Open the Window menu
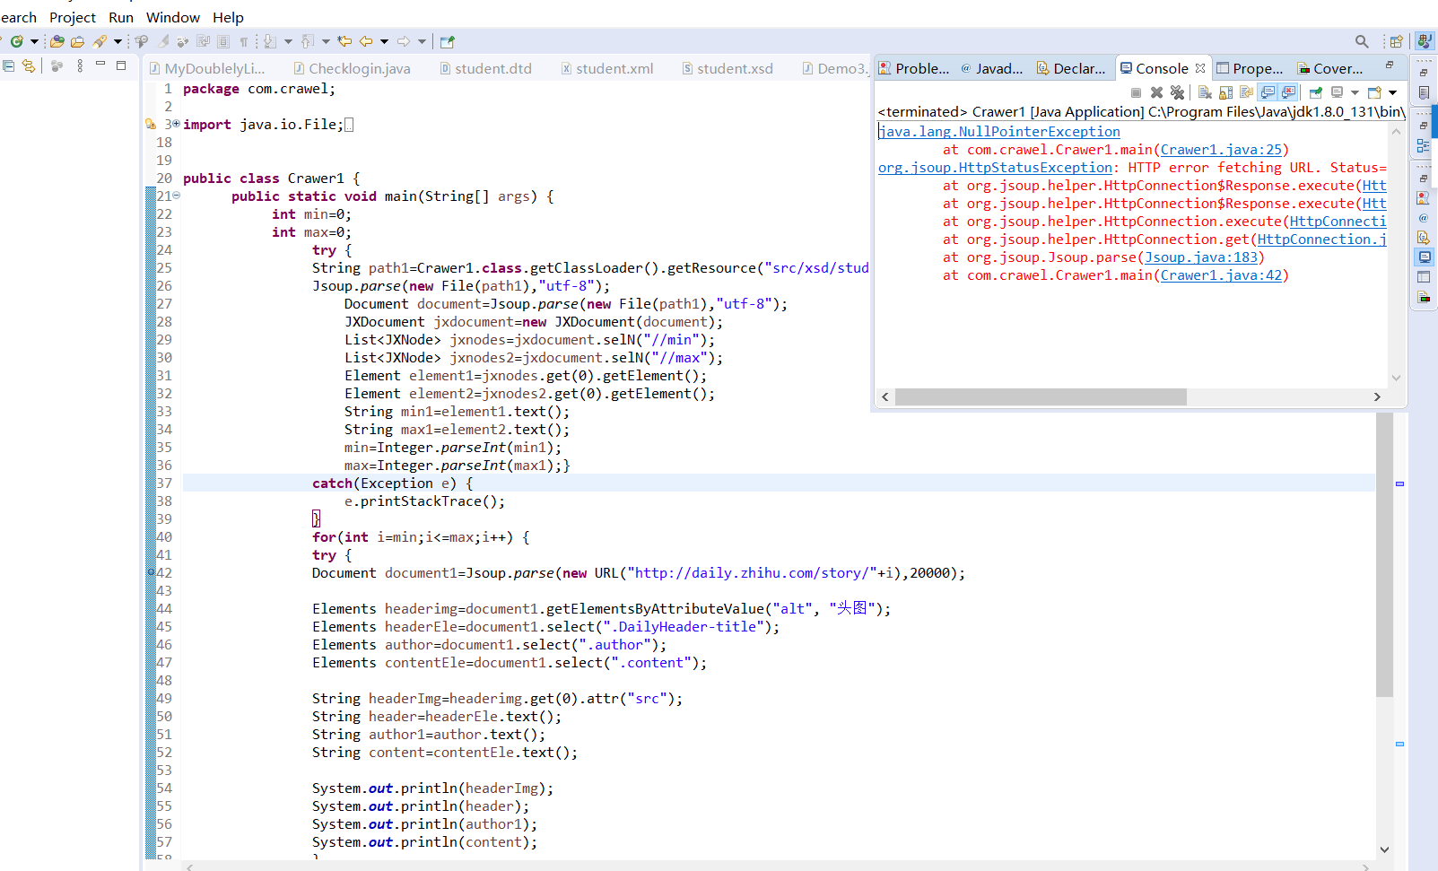Viewport: 1438px width, 871px height. point(173,17)
